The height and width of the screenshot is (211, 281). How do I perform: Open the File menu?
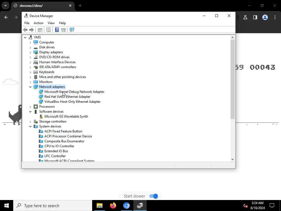pyautogui.click(x=27, y=23)
